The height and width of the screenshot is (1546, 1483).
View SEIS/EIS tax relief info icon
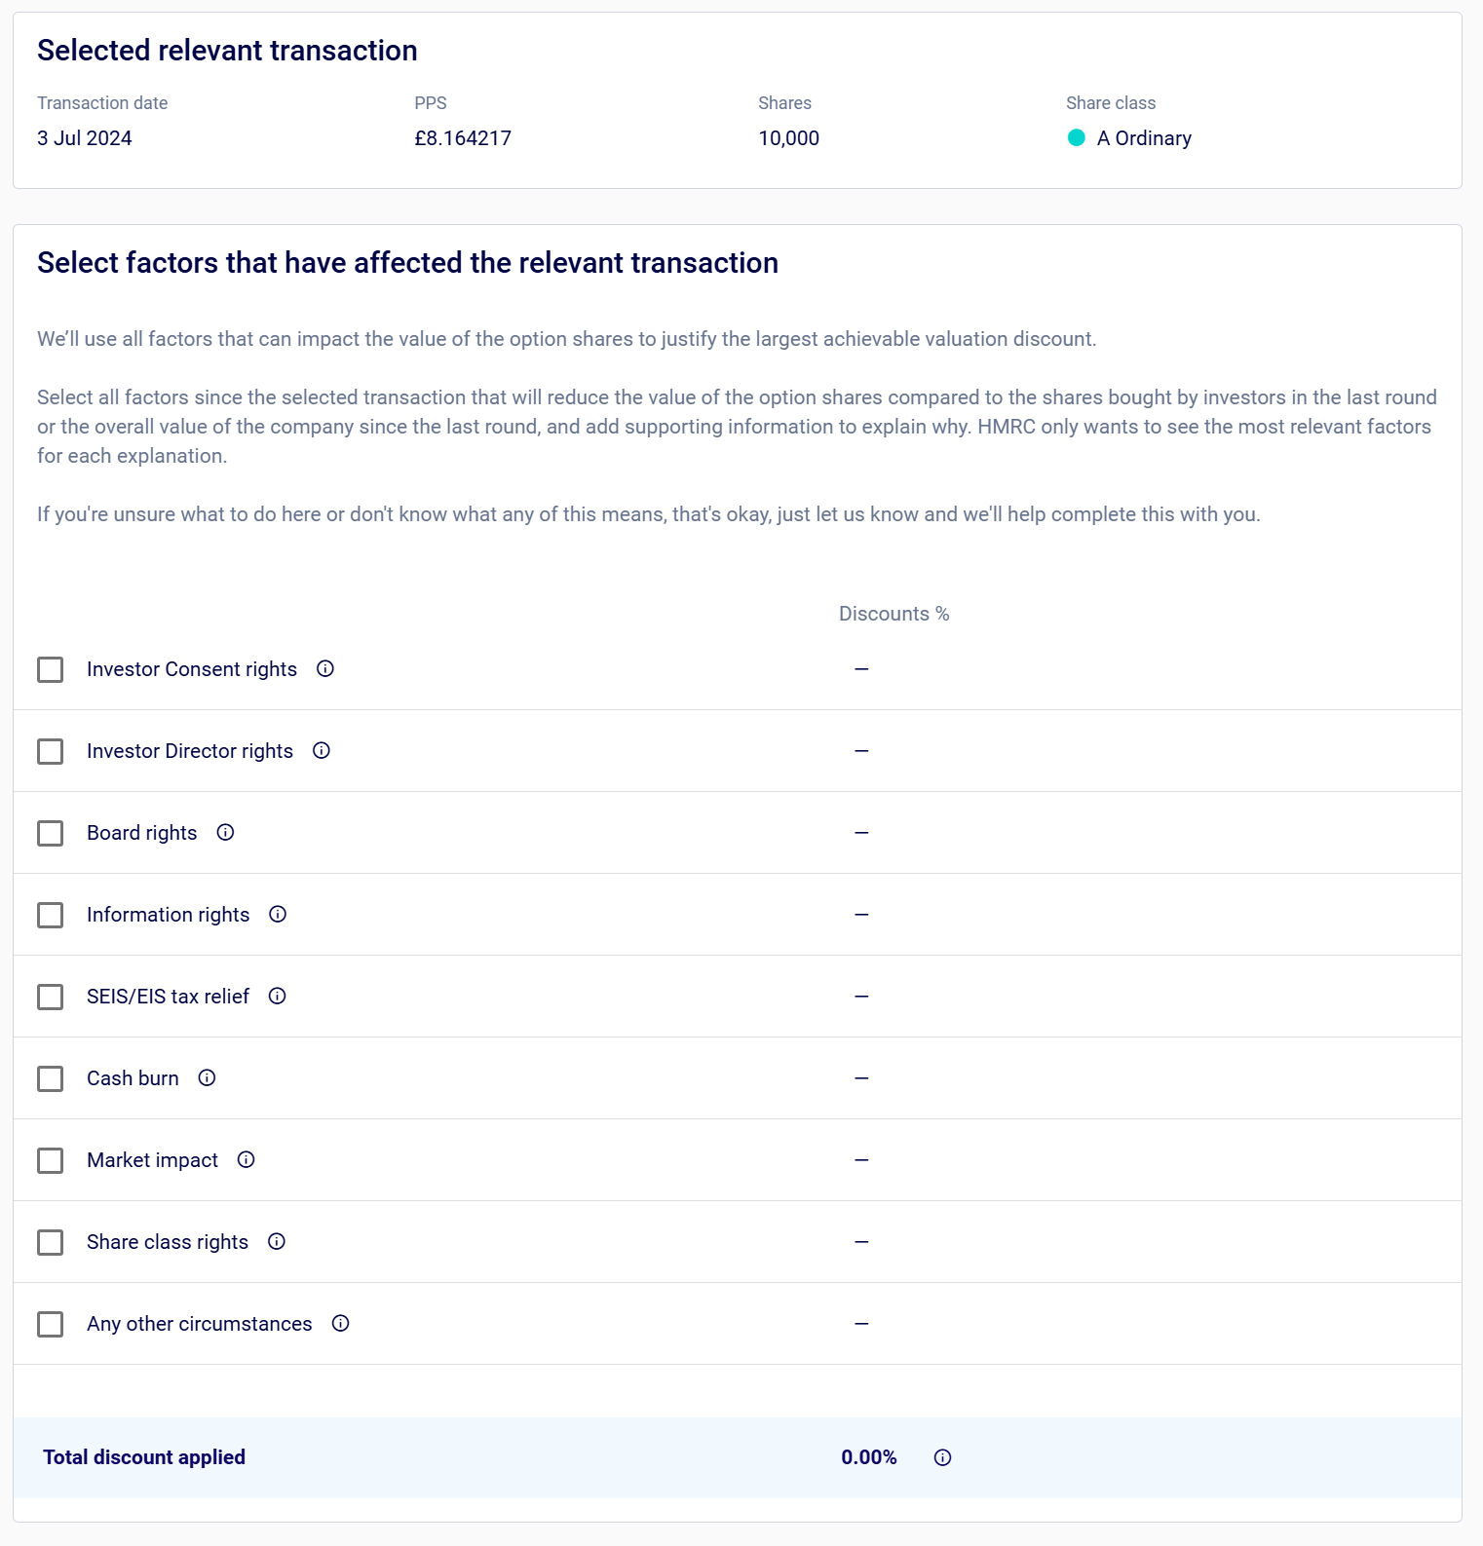point(277,997)
